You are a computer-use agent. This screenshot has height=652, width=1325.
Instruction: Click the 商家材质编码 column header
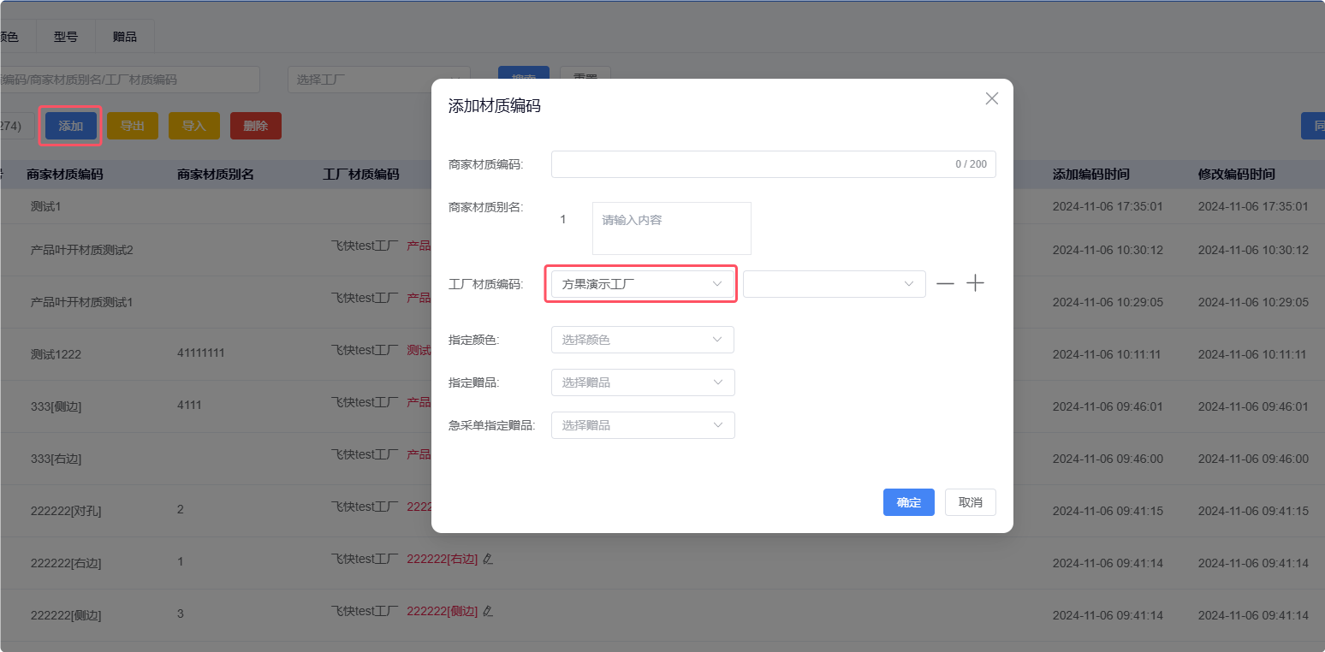click(65, 175)
